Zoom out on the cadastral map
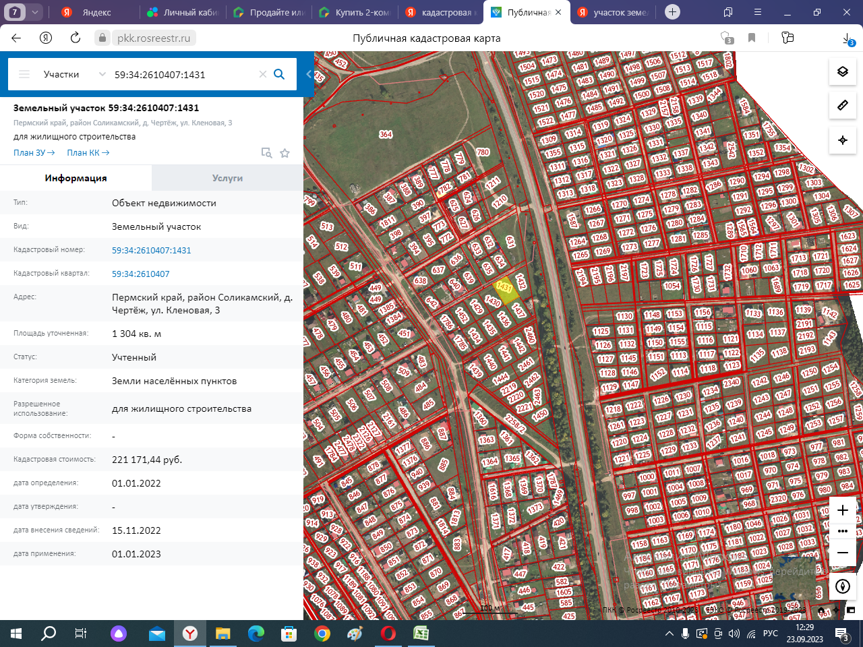The width and height of the screenshot is (863, 647). (x=842, y=553)
